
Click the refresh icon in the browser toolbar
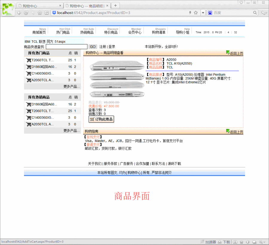[25, 13]
